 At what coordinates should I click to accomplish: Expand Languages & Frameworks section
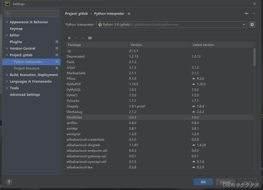point(7,81)
